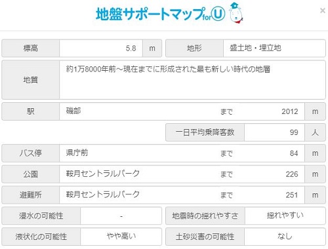Click the m unit beside distance 84
The height and width of the screenshot is (249, 328).
click(x=315, y=153)
